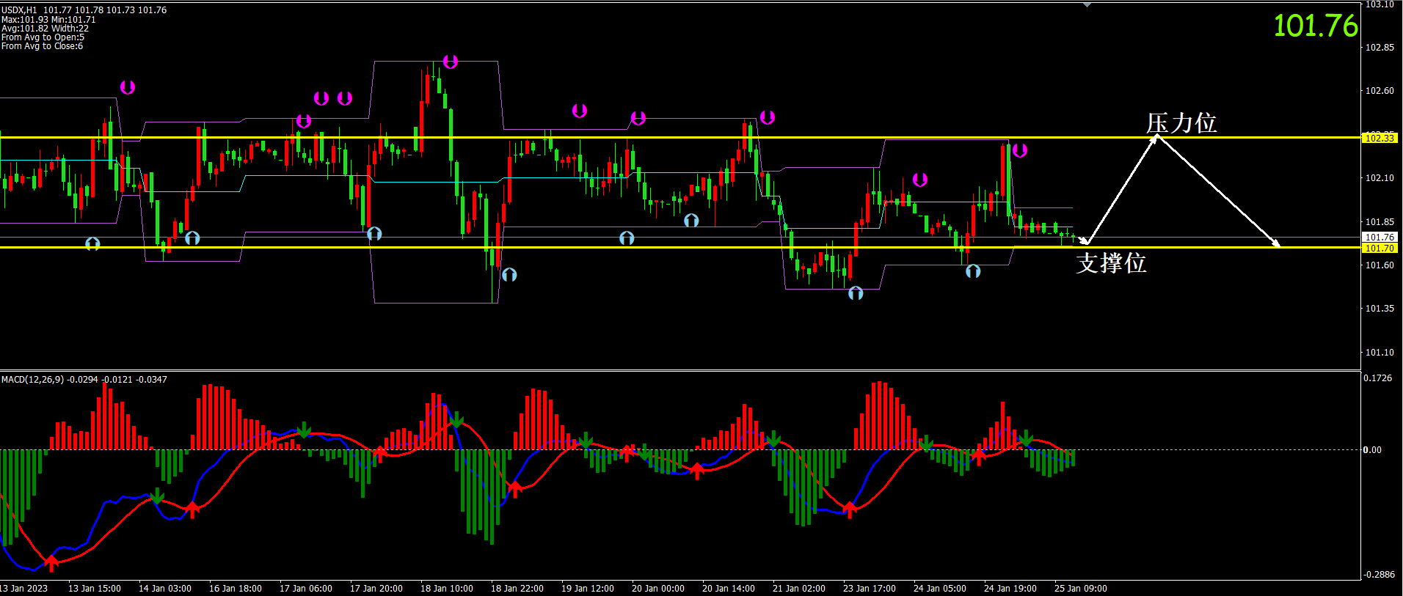Click the white 101.76 current price tag
The height and width of the screenshot is (596, 1403).
pos(1380,237)
